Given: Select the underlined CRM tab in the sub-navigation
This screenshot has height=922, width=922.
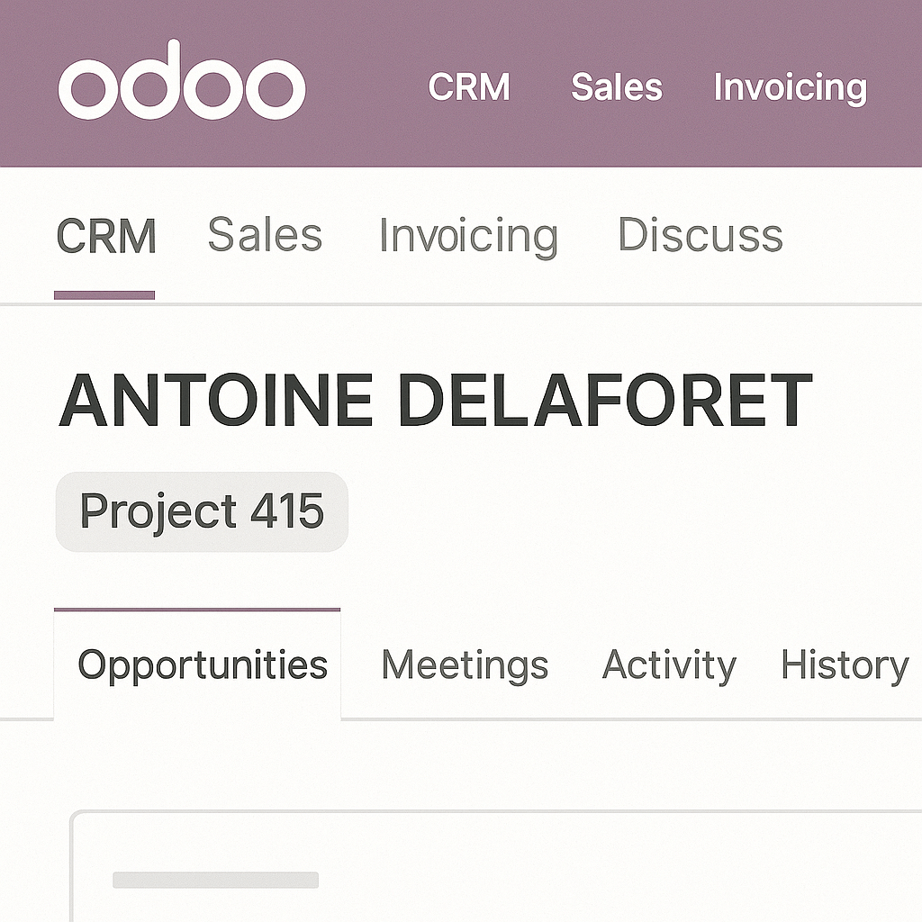Looking at the screenshot, I should tap(106, 236).
